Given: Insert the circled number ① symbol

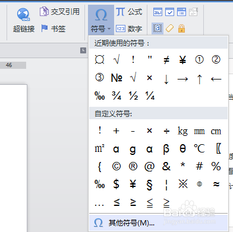Looking at the screenshot, I should tap(199, 59).
